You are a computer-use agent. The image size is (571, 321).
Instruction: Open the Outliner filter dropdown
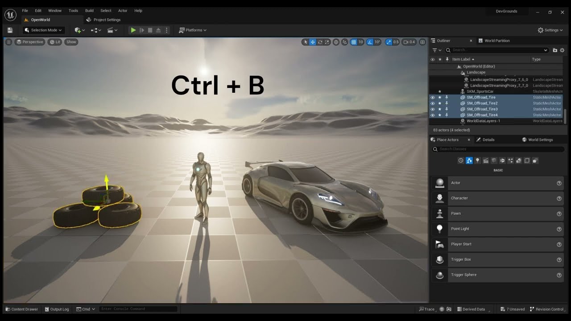[437, 50]
